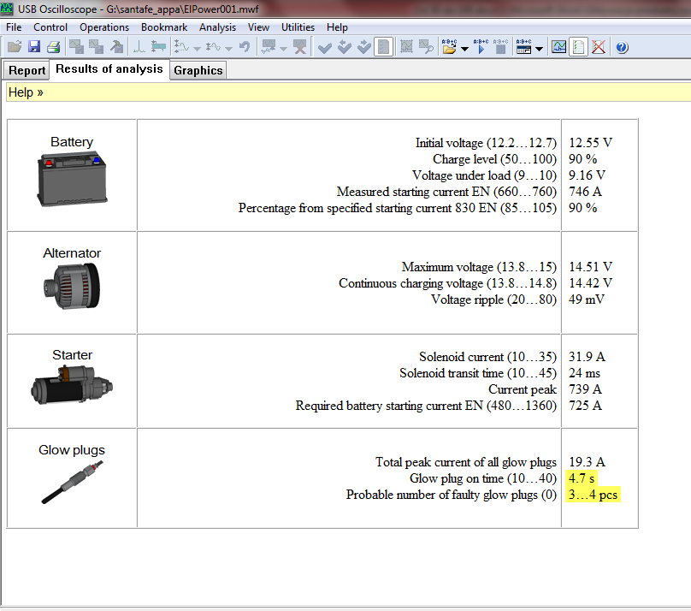
Task: Click the open file folder icon
Action: 14,47
